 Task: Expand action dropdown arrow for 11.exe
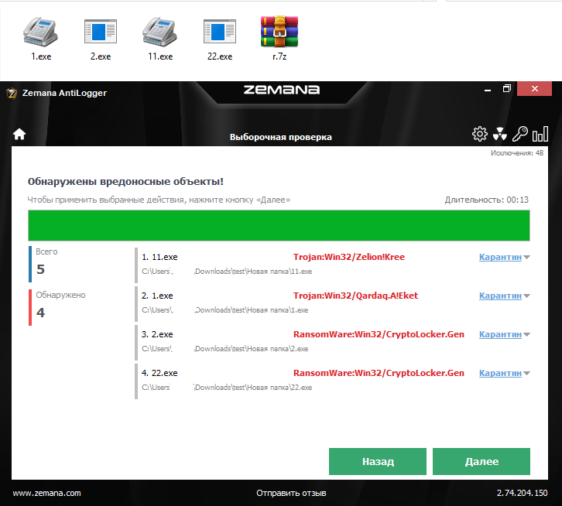(x=526, y=258)
